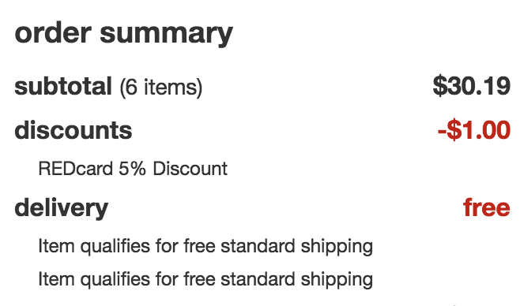Click the second free standard shipping line
The image size is (520, 306).
[205, 279]
